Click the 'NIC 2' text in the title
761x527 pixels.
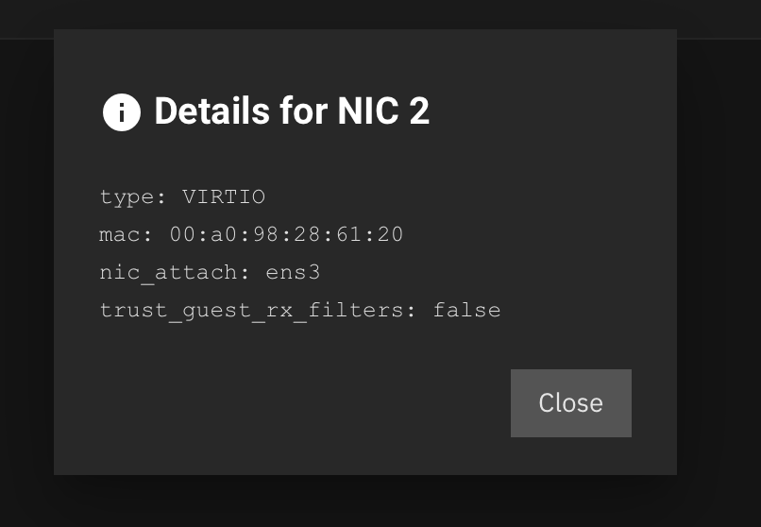(x=383, y=111)
